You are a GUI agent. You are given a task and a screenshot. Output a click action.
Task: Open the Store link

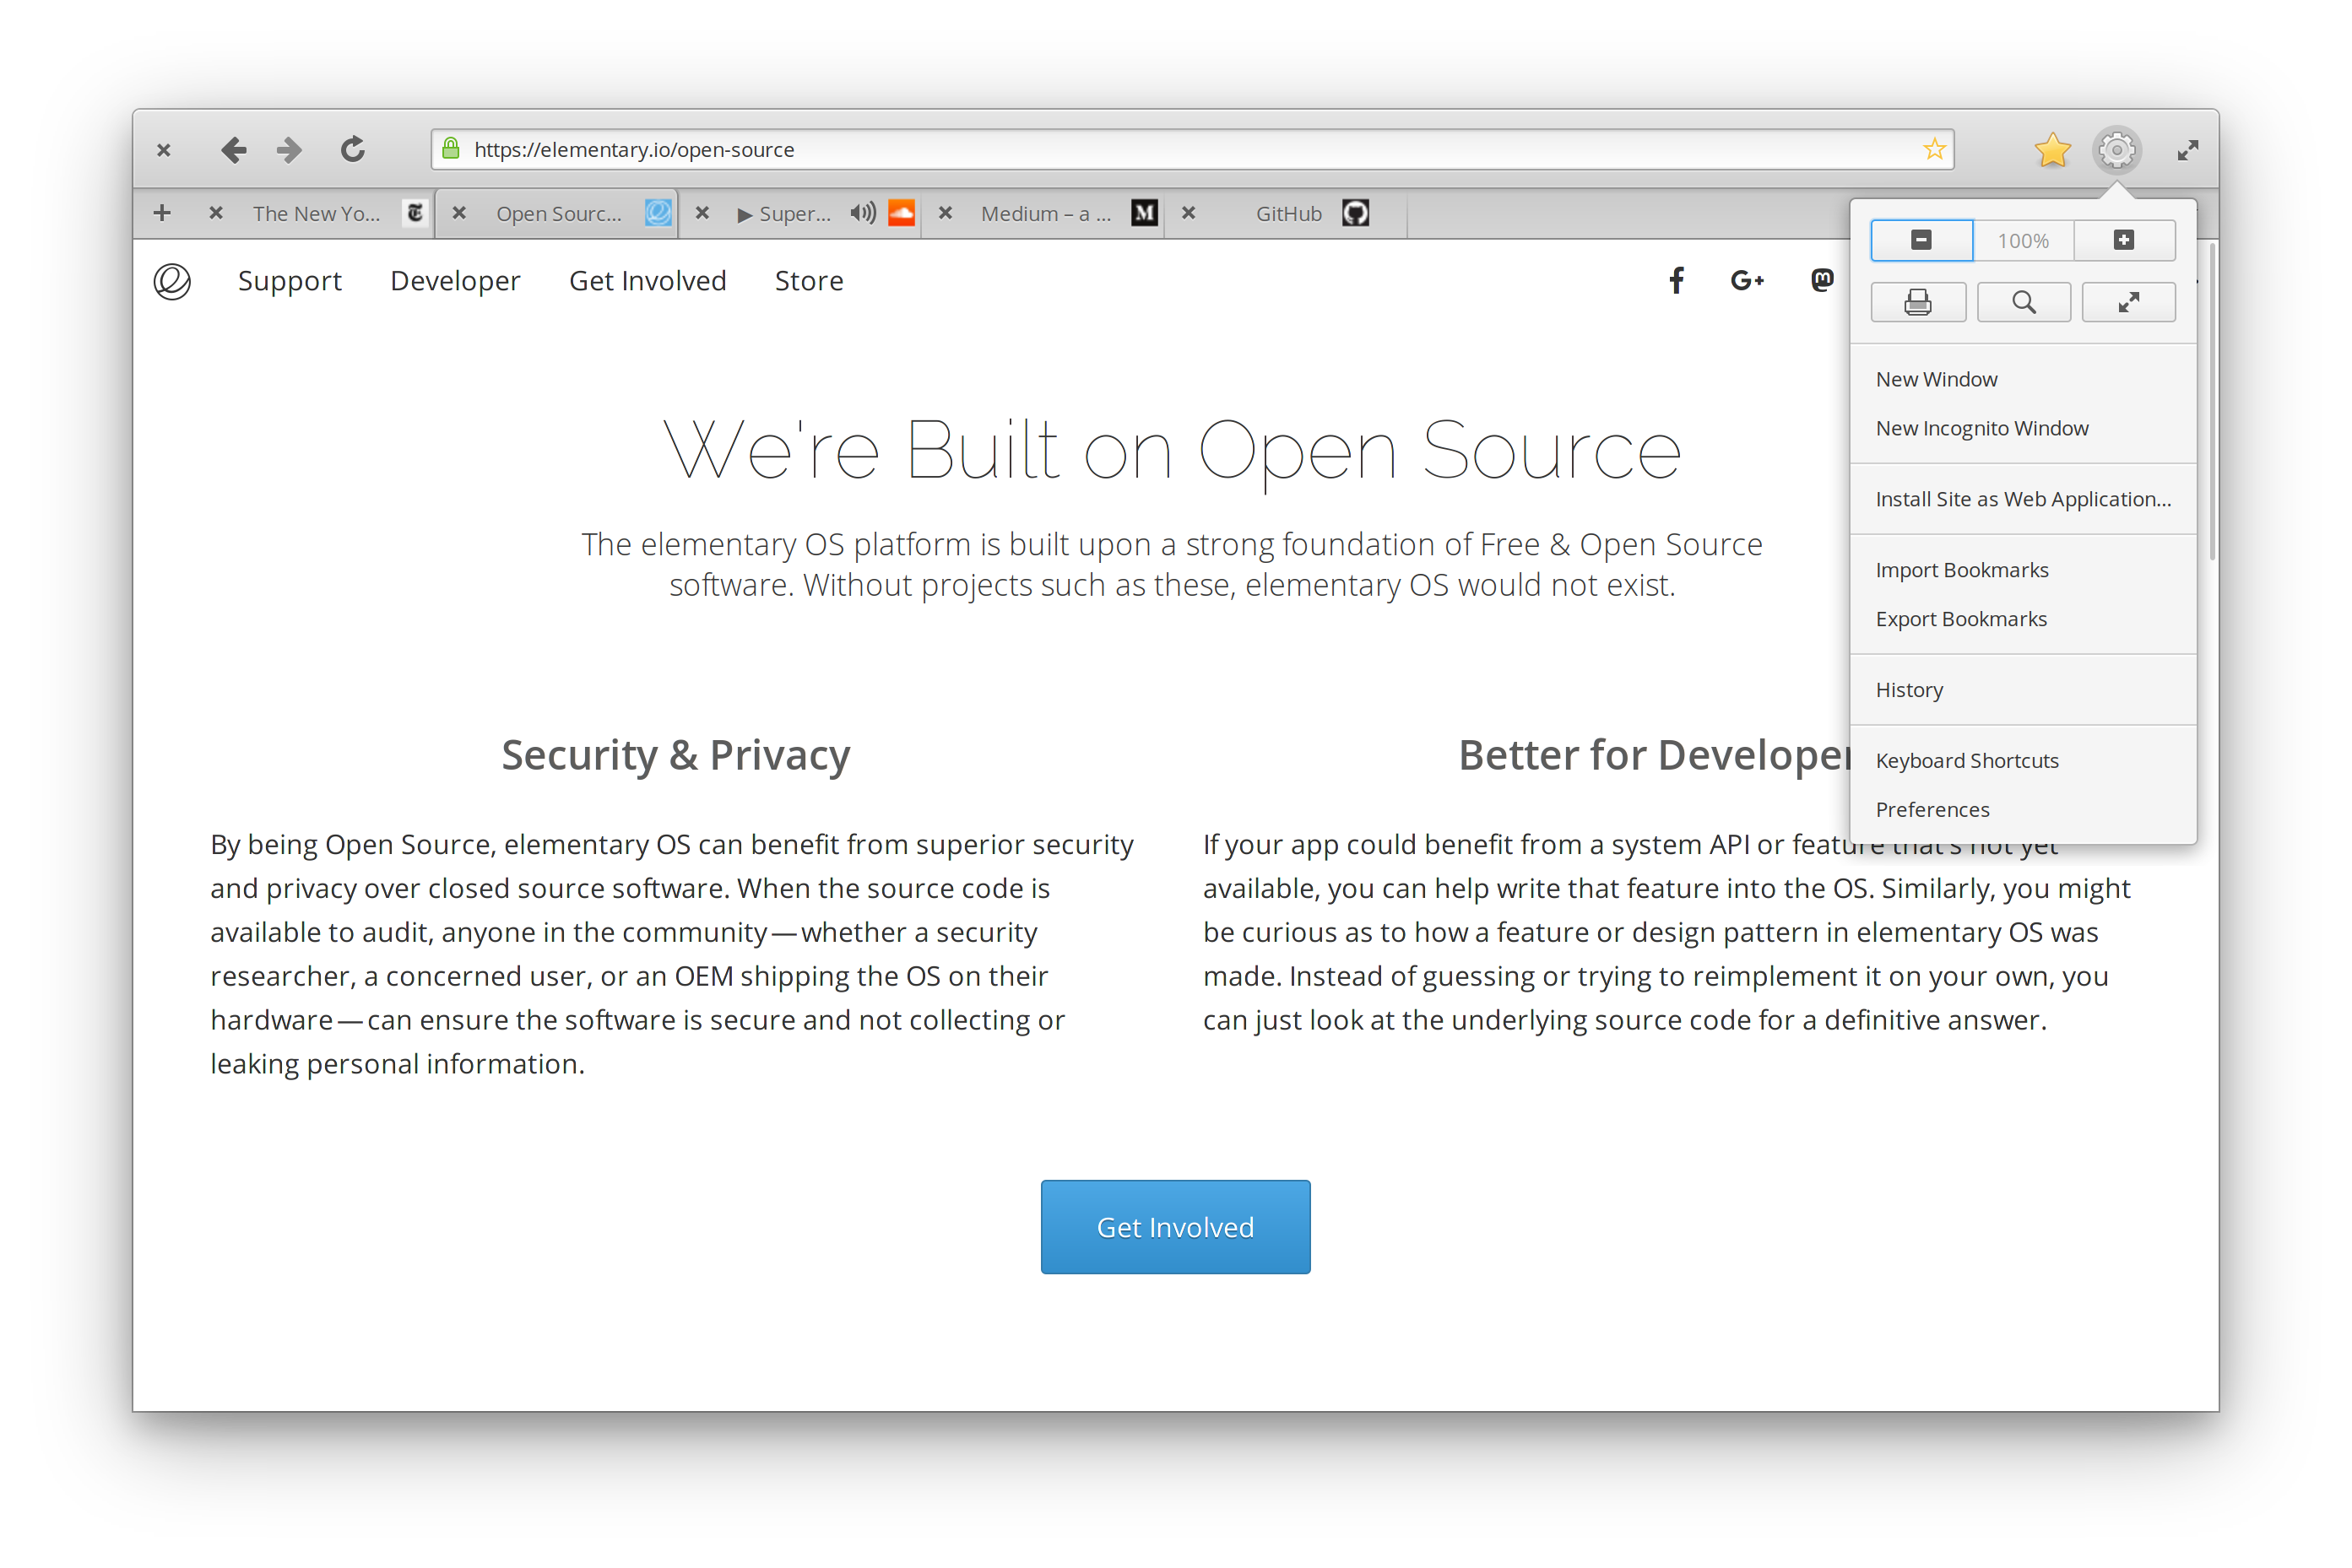click(810, 281)
